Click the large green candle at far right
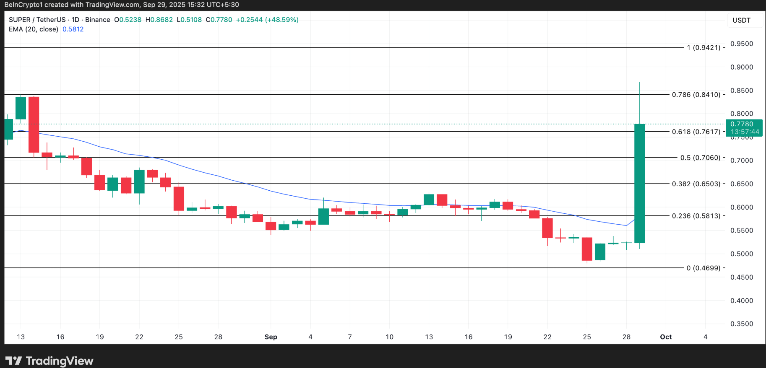Viewport: 766px width, 368px height. (x=639, y=183)
